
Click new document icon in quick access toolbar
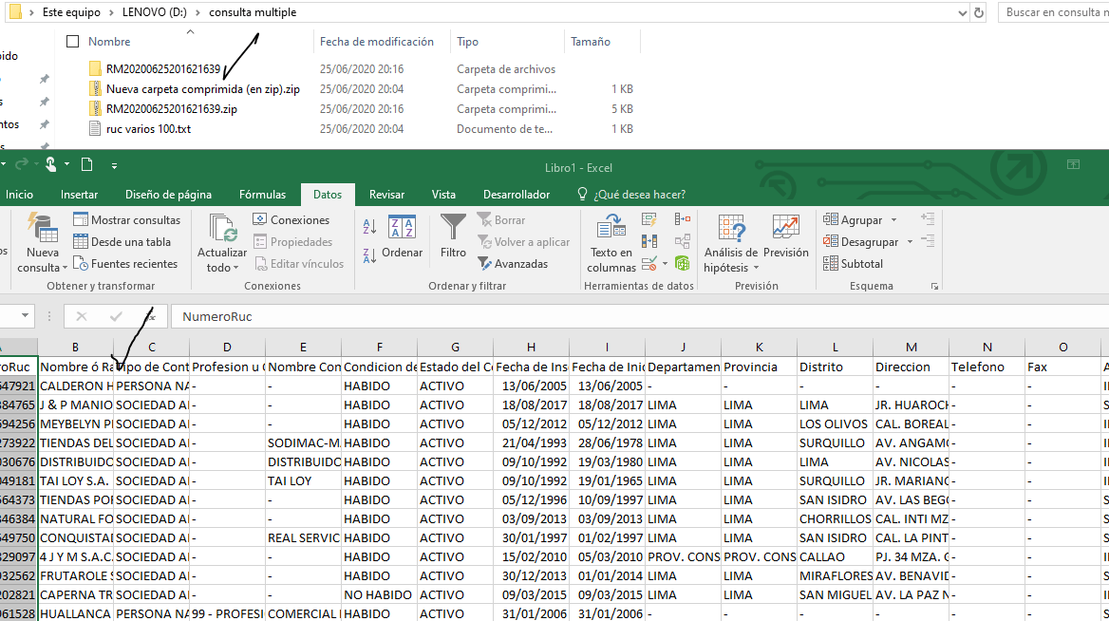tap(87, 165)
